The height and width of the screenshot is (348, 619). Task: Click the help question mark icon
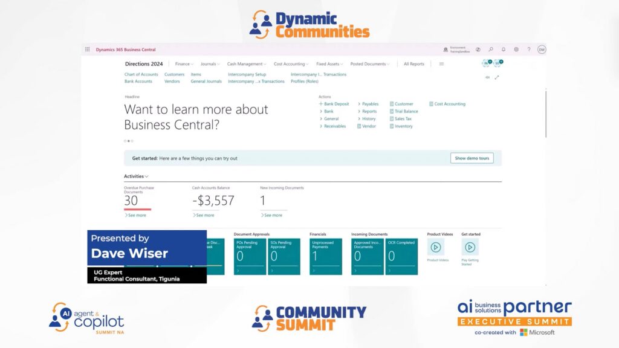pyautogui.click(x=529, y=50)
